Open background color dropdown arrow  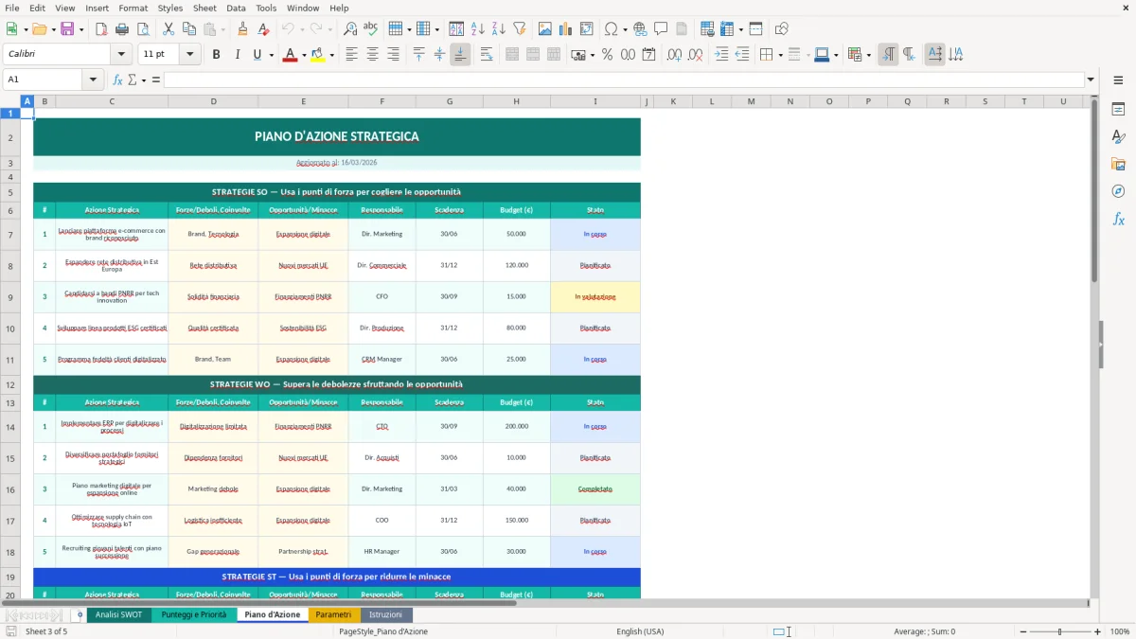[x=331, y=55]
